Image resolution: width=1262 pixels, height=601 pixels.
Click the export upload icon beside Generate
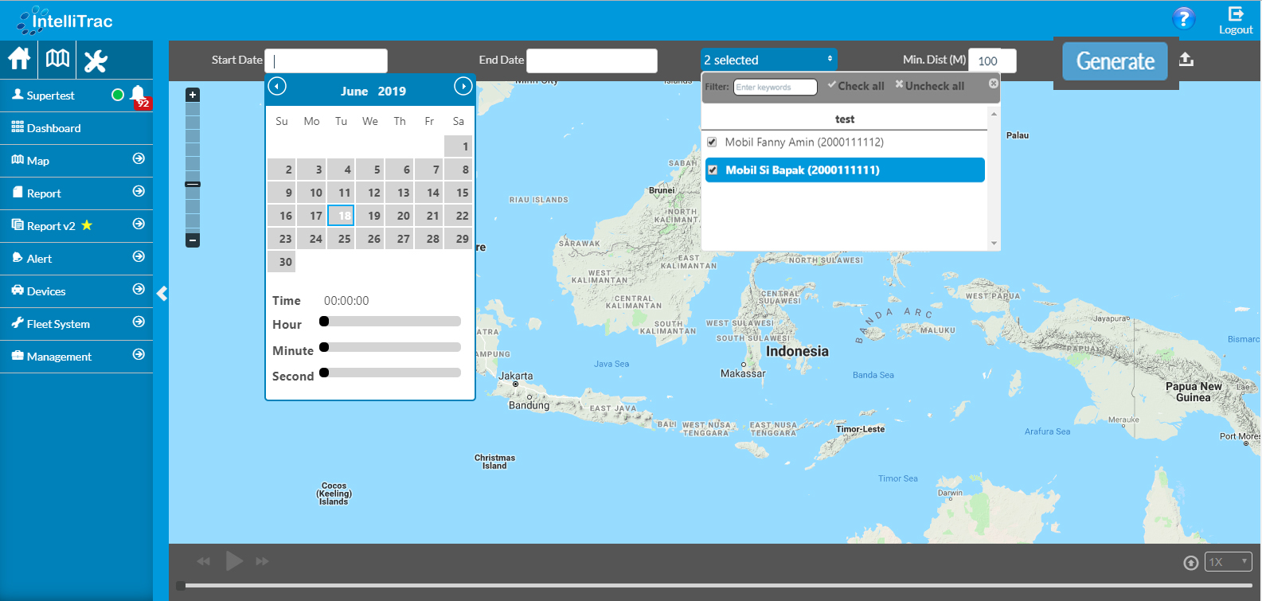[1186, 60]
